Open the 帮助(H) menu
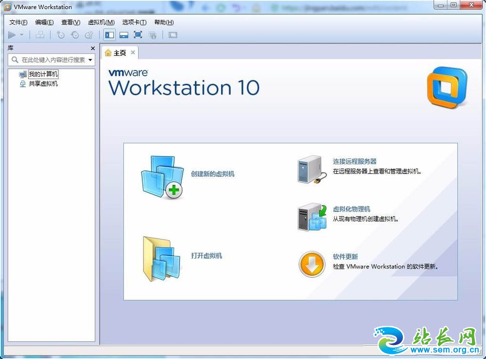This screenshot has width=486, height=359. (164, 22)
